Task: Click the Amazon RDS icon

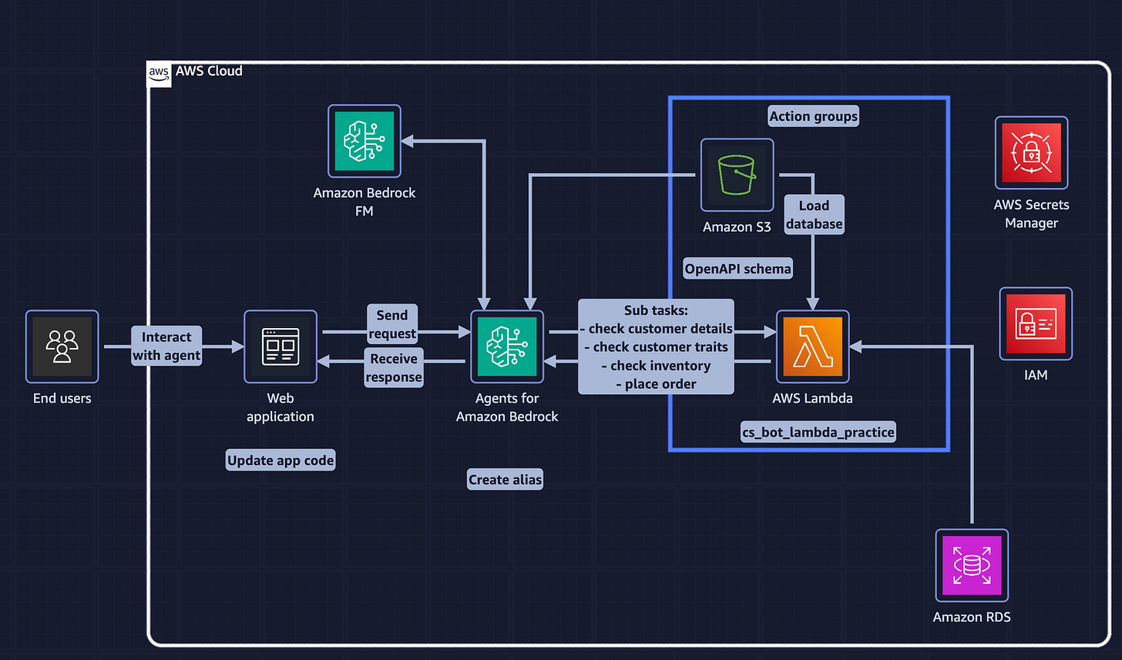Action: click(972, 565)
